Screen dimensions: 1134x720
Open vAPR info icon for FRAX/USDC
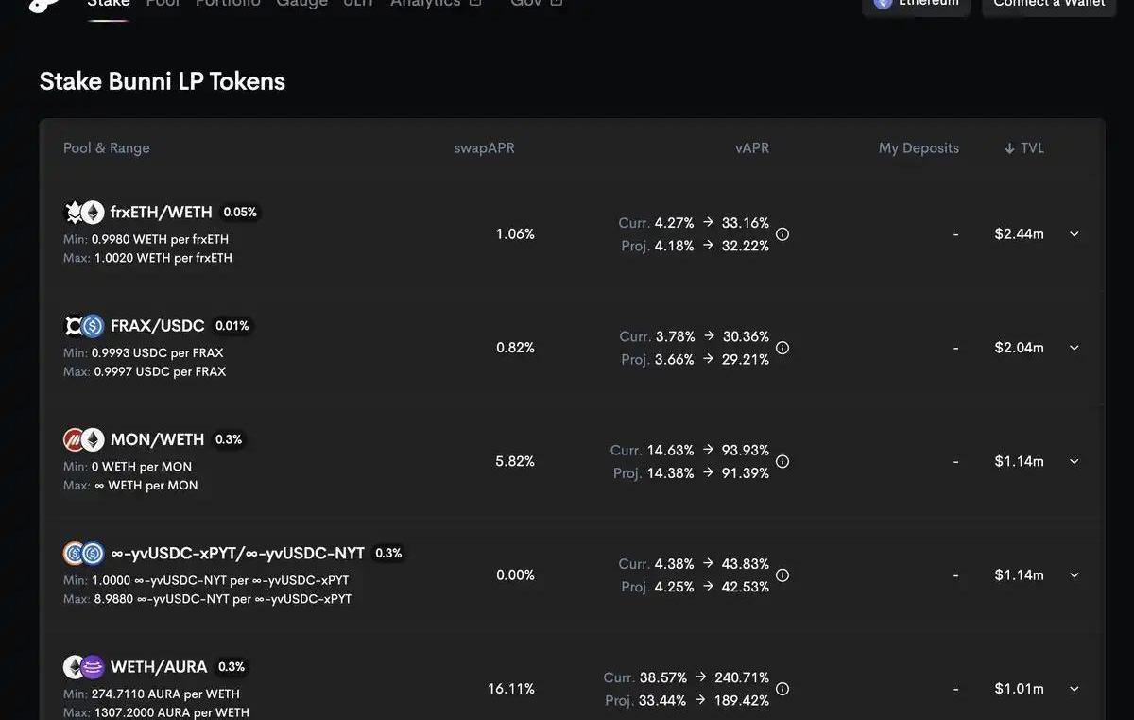click(782, 348)
